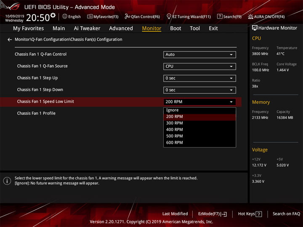Screen dimensions: 303x227
Task: Switch to the Main tab
Action: point(59,29)
